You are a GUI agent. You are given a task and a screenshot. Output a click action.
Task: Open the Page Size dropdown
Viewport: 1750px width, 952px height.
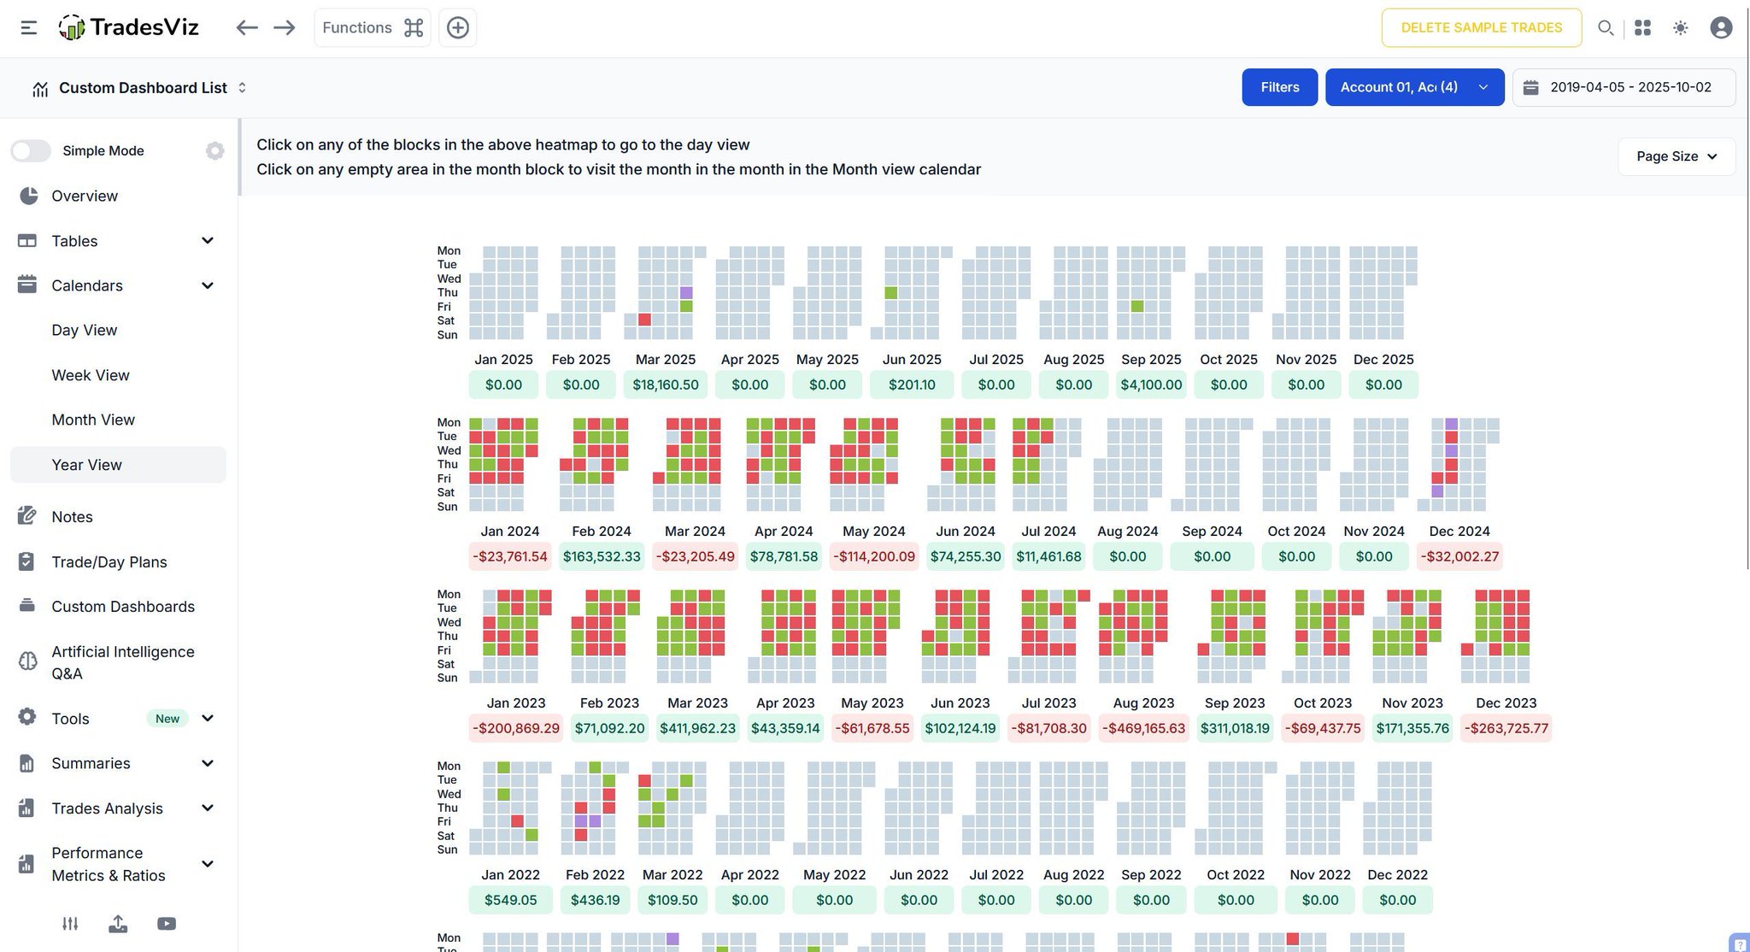point(1676,156)
